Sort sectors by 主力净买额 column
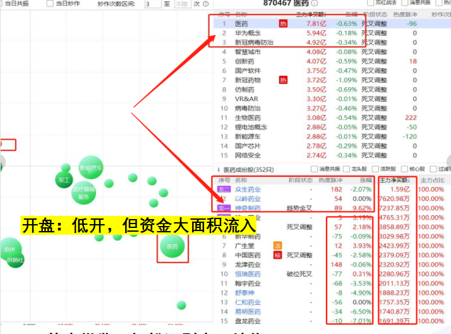The width and height of the screenshot is (451, 334). click(311, 15)
